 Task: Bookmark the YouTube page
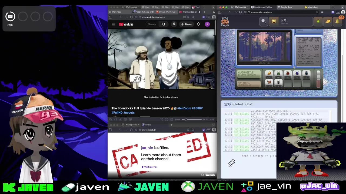(x=188, y=17)
